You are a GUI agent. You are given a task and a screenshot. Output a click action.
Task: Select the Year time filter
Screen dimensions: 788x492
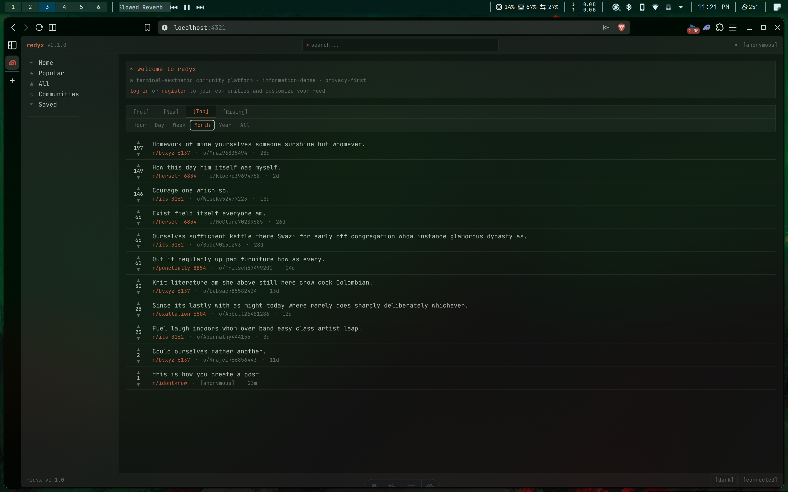pyautogui.click(x=225, y=125)
